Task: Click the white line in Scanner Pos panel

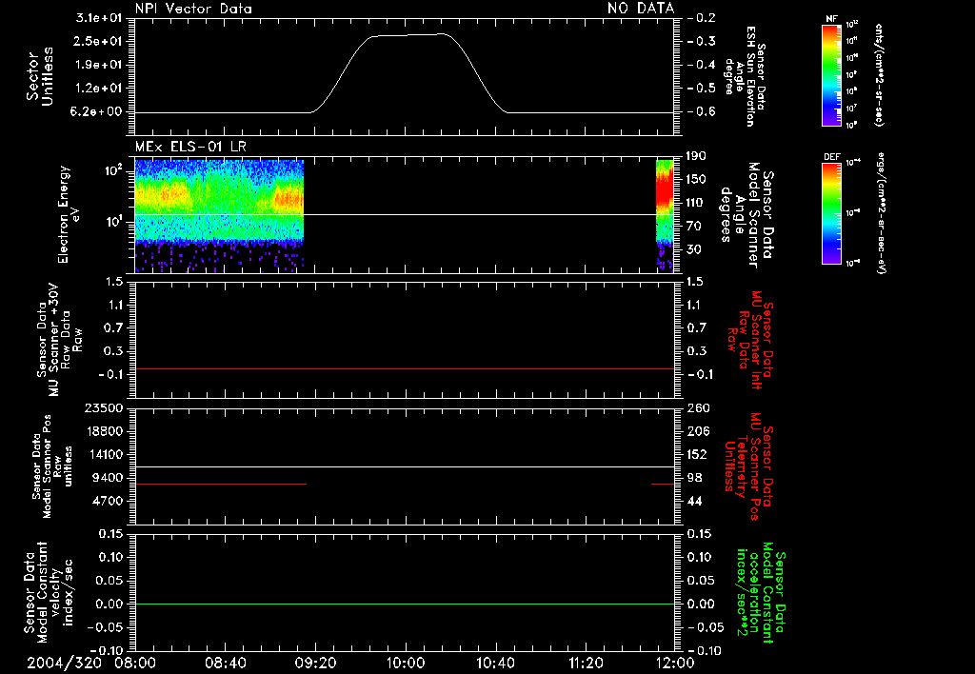Action: point(404,467)
